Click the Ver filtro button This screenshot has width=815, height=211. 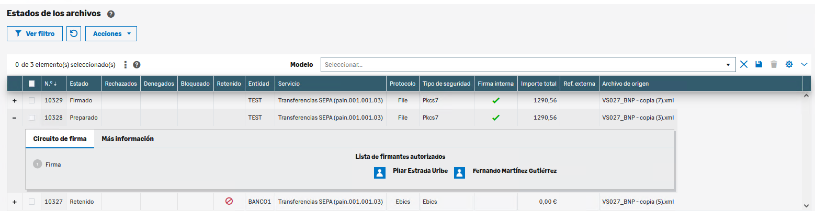coord(35,33)
